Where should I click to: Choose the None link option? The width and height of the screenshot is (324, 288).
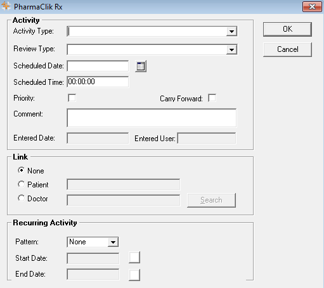(x=21, y=170)
